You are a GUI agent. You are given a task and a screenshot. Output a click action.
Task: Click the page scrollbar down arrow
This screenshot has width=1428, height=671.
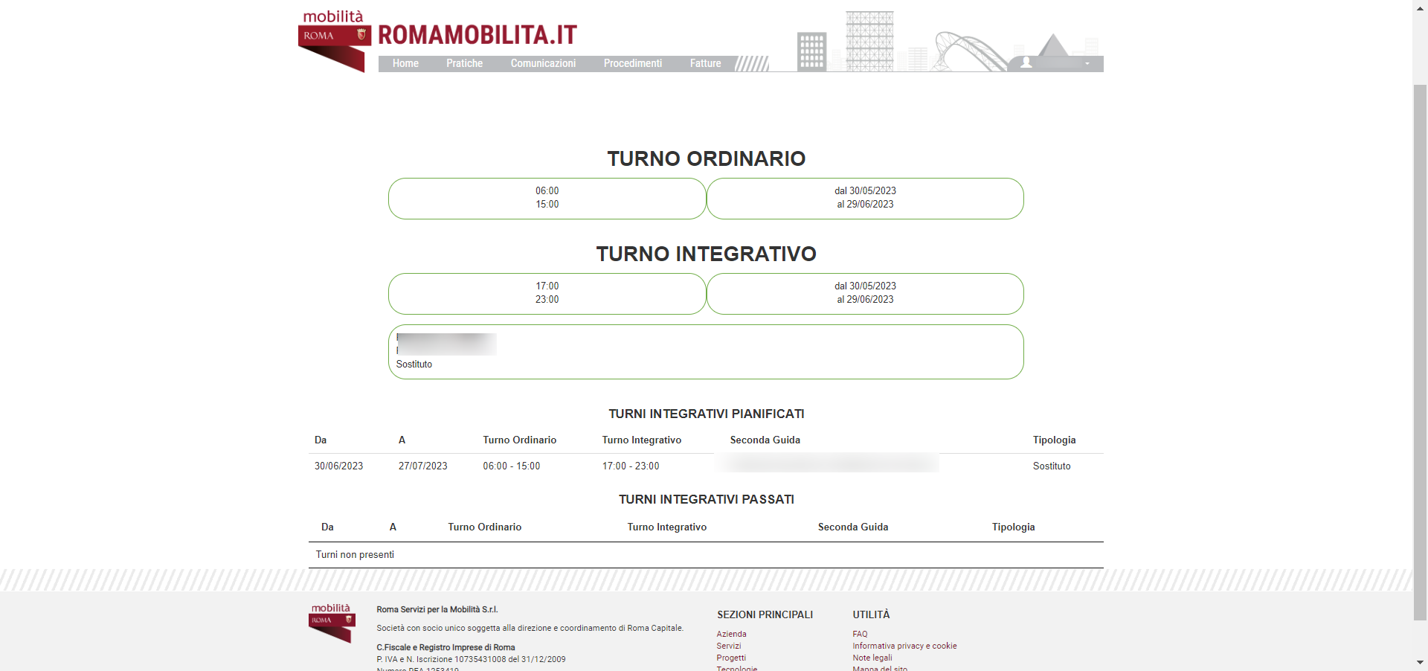1420,662
